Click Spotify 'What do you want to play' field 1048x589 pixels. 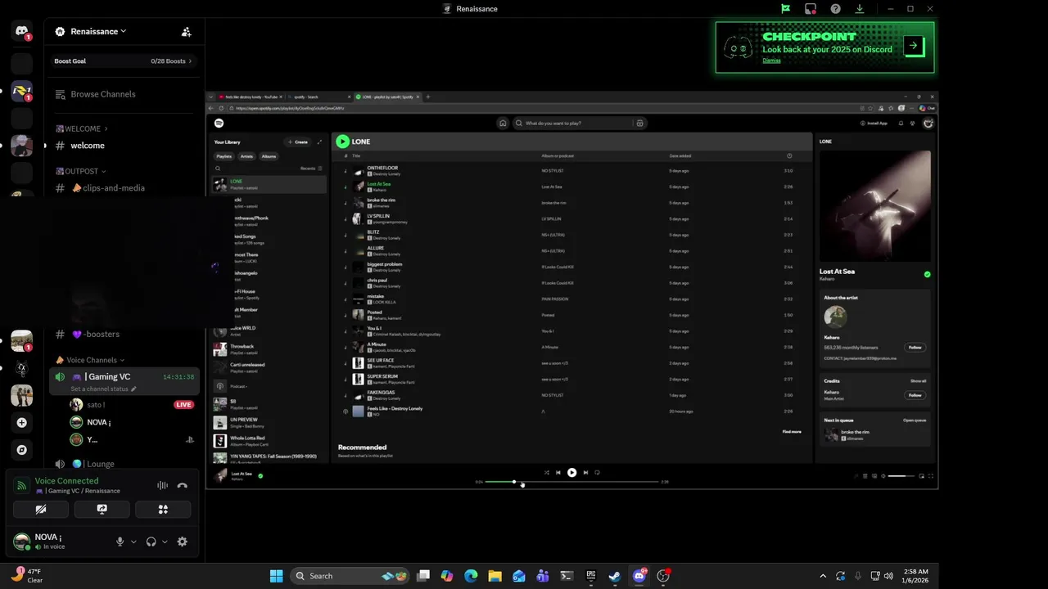point(572,124)
